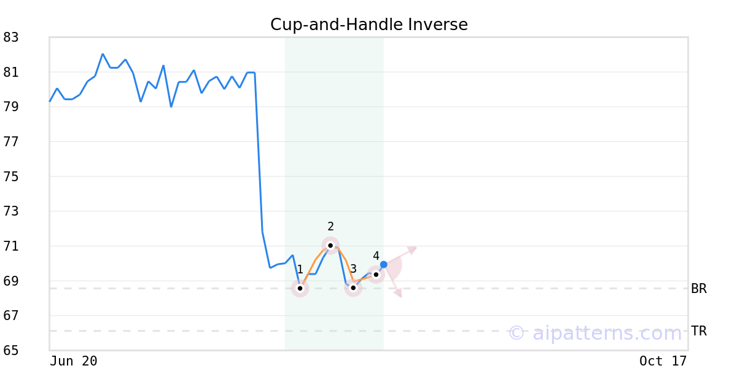Click the 83 price axis label
737x387 pixels.
pos(11,37)
